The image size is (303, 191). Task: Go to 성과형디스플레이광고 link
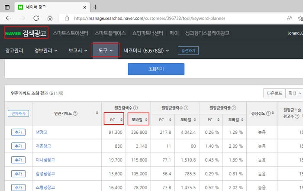pos(207,33)
